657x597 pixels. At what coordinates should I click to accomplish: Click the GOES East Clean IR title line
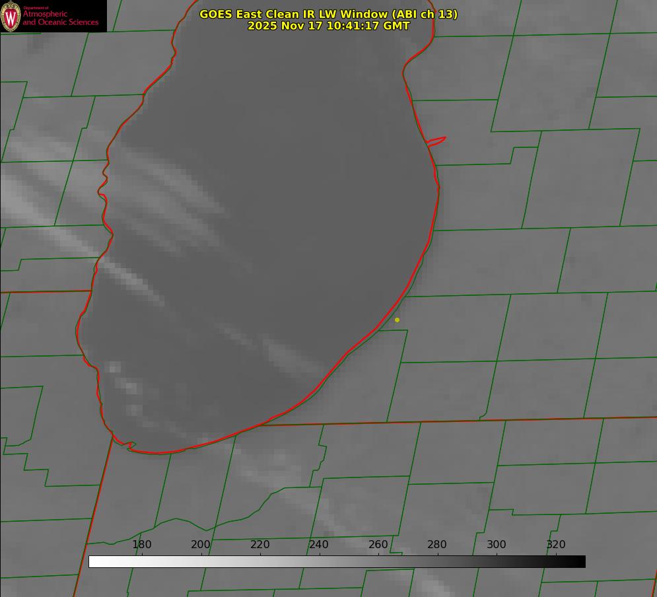(329, 14)
